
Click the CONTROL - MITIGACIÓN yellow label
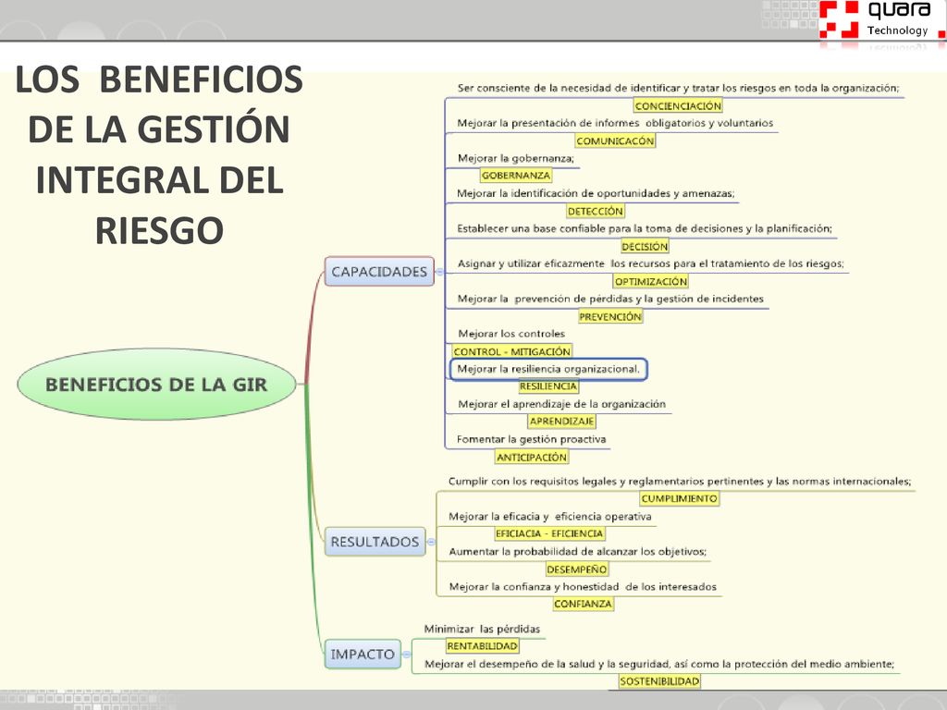pyautogui.click(x=511, y=351)
